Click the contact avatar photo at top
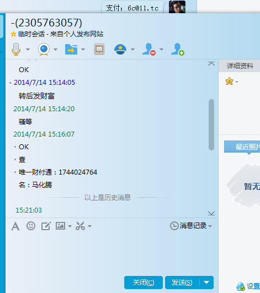Screen dimensions: 260x293 [x=177, y=7]
